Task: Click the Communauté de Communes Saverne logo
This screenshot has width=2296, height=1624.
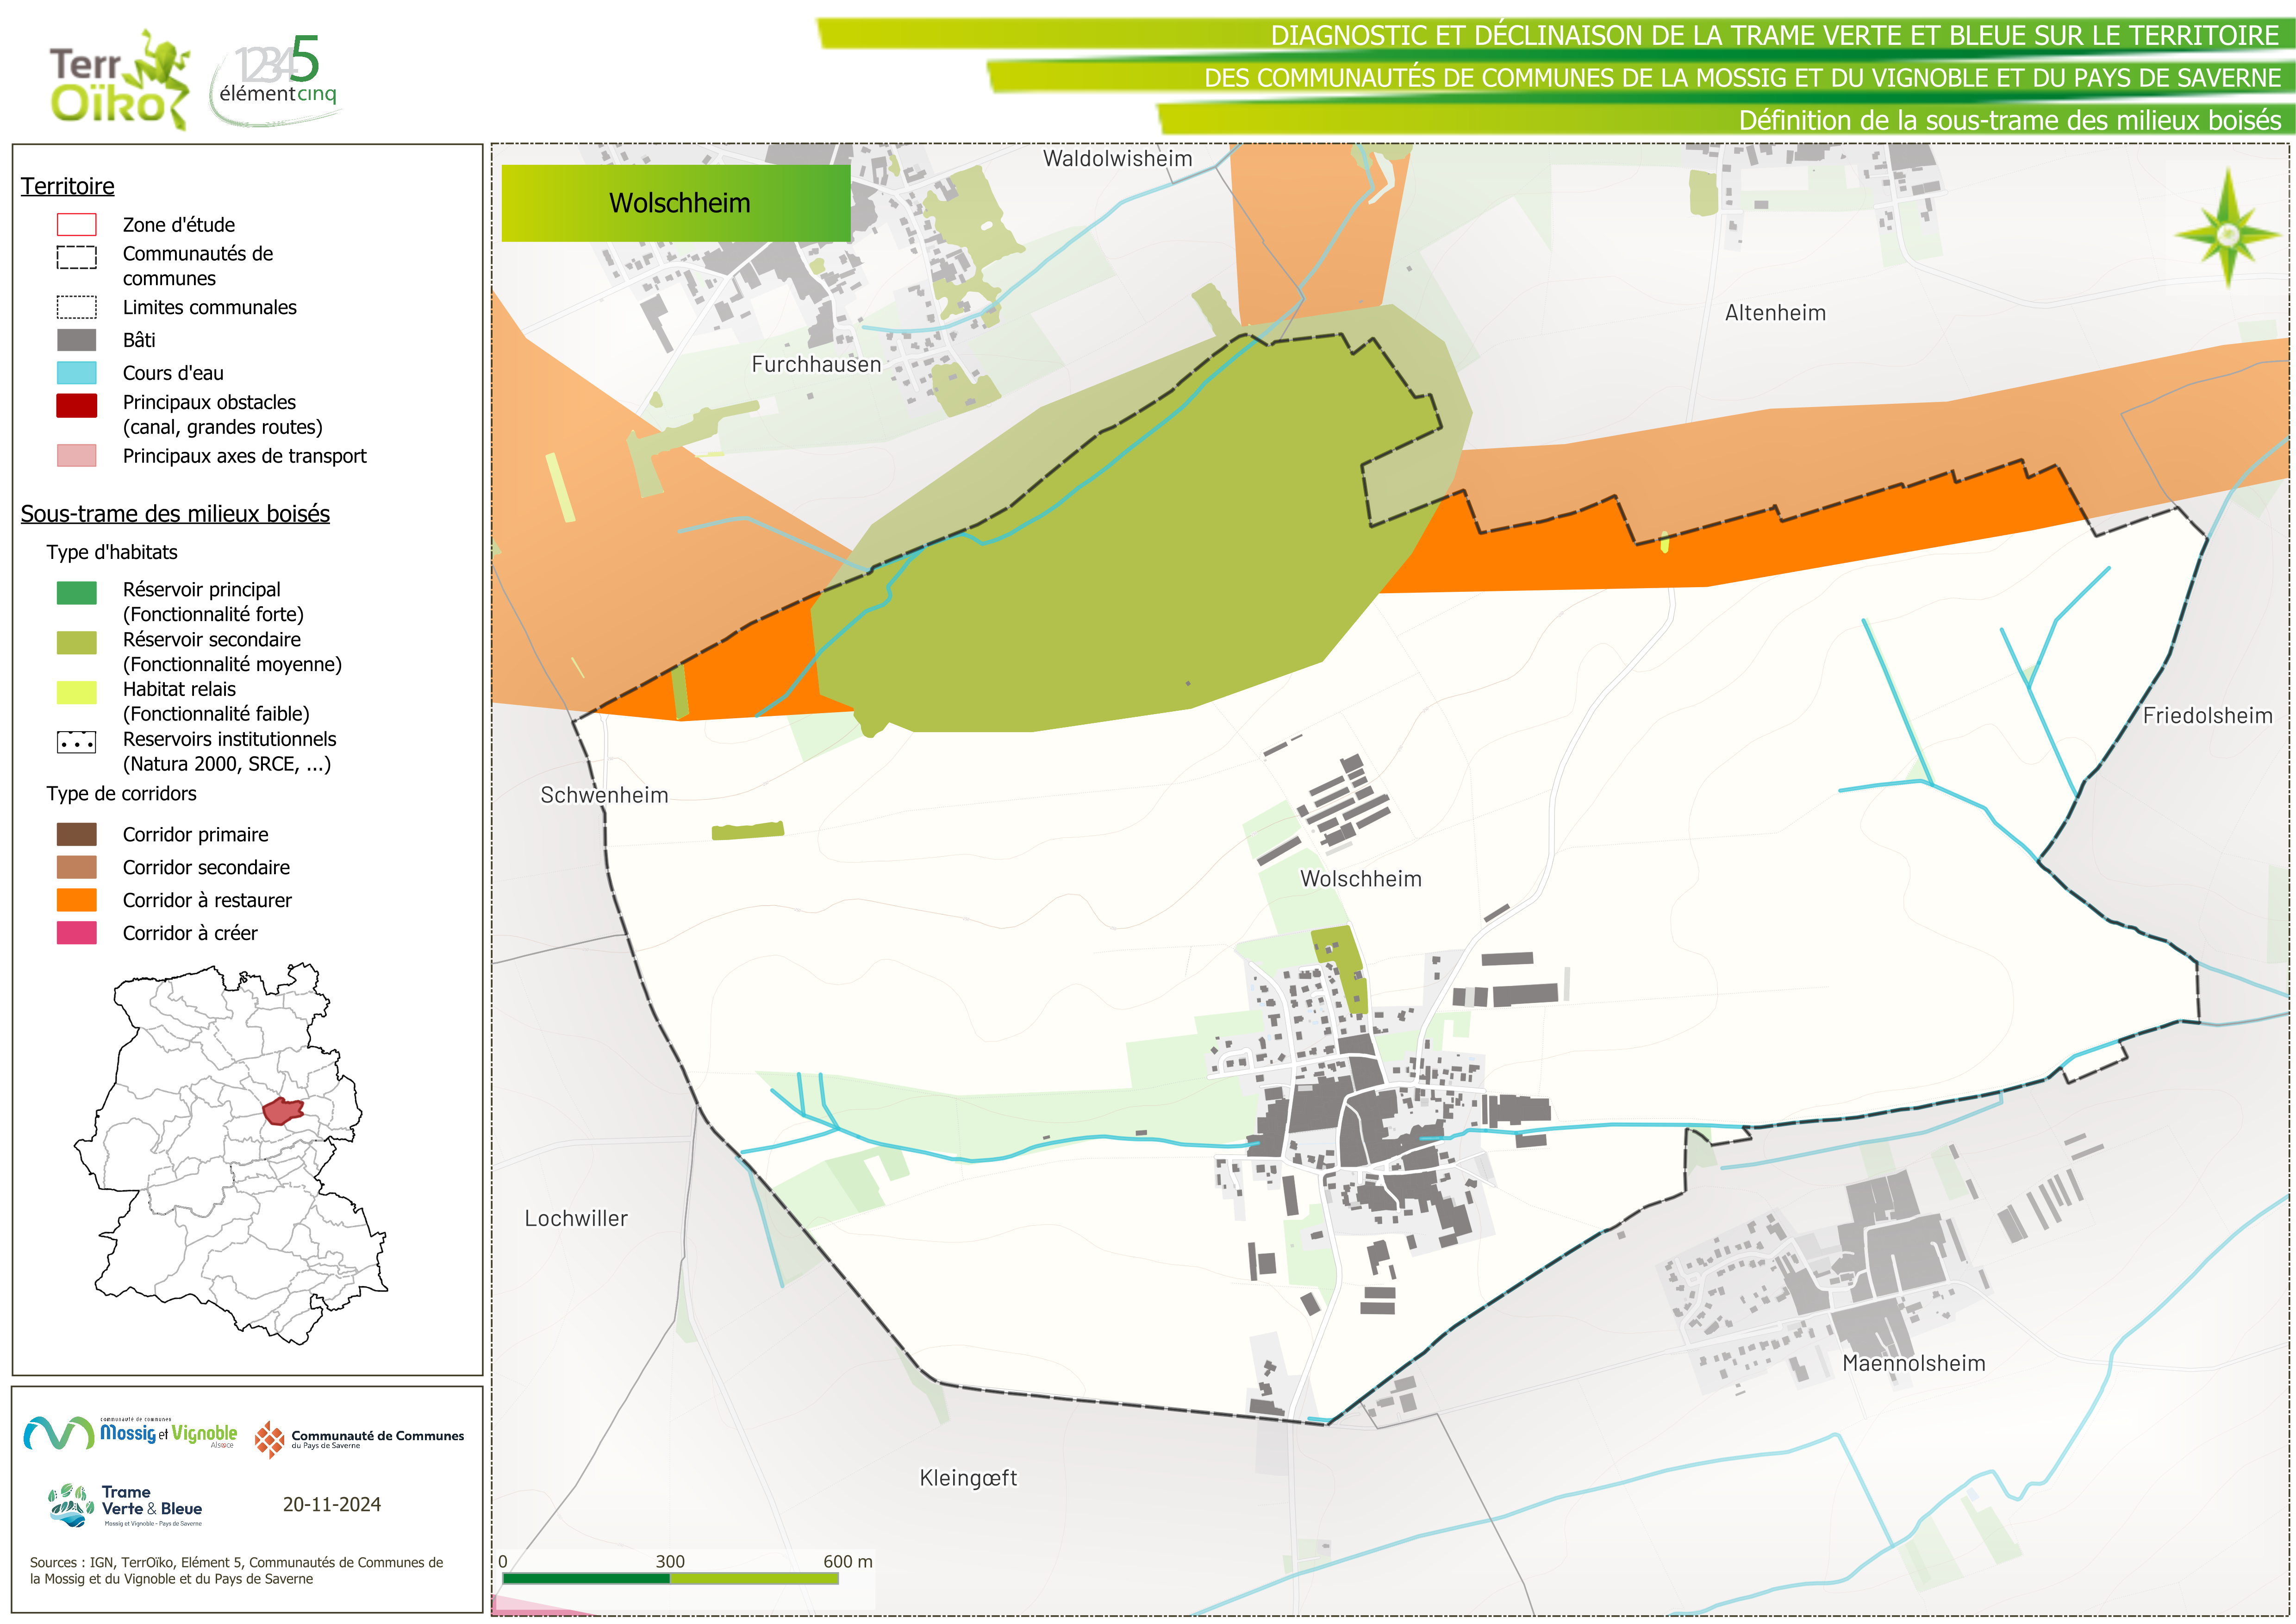Action: (x=360, y=1439)
